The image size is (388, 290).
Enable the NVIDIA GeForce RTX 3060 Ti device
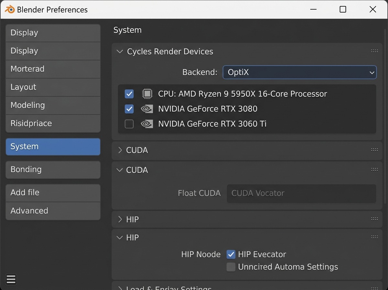(x=129, y=124)
